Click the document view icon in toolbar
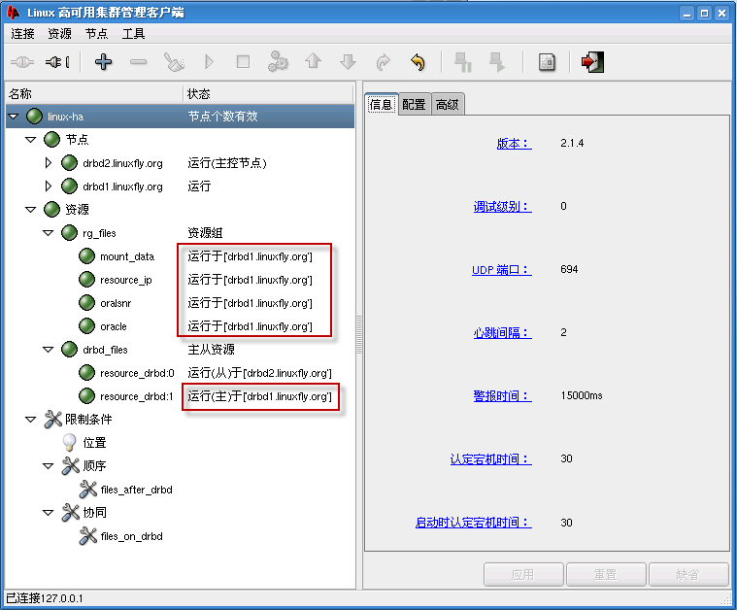Screen dimensions: 737x610 (547, 62)
